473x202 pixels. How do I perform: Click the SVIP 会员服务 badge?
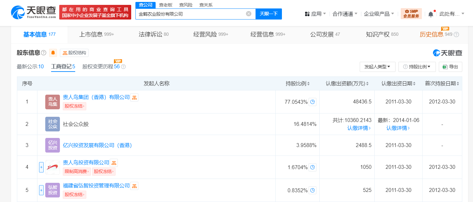click(411, 14)
